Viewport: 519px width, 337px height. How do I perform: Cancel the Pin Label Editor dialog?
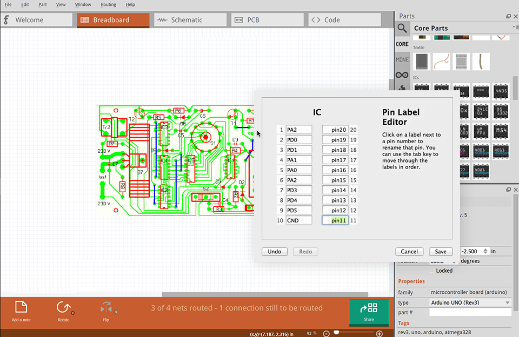[409, 252]
